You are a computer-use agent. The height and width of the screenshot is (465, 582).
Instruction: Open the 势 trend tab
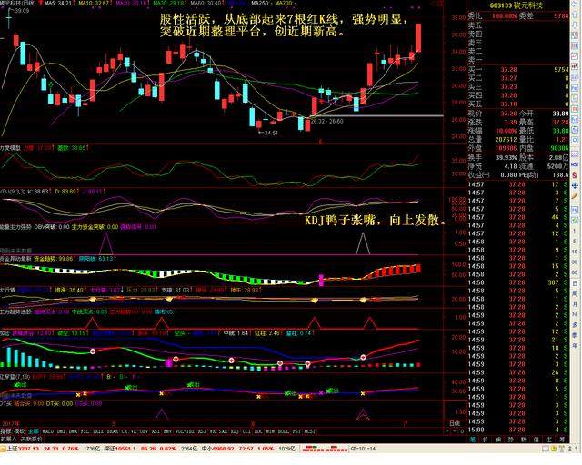pyautogui.click(x=511, y=440)
